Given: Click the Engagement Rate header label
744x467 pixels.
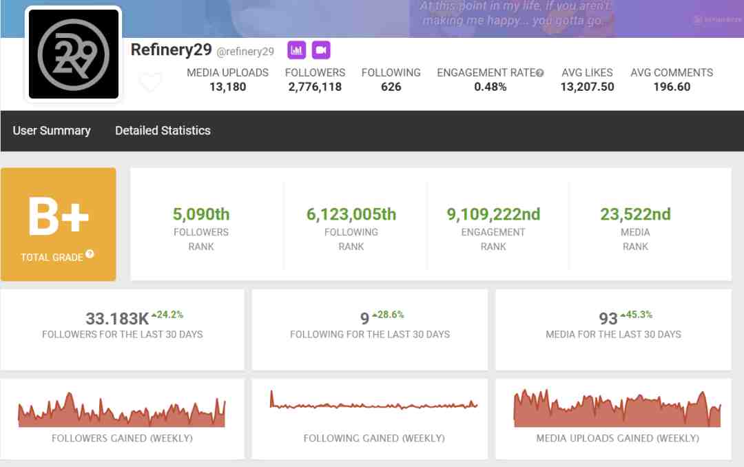Looking at the screenshot, I should (486, 72).
